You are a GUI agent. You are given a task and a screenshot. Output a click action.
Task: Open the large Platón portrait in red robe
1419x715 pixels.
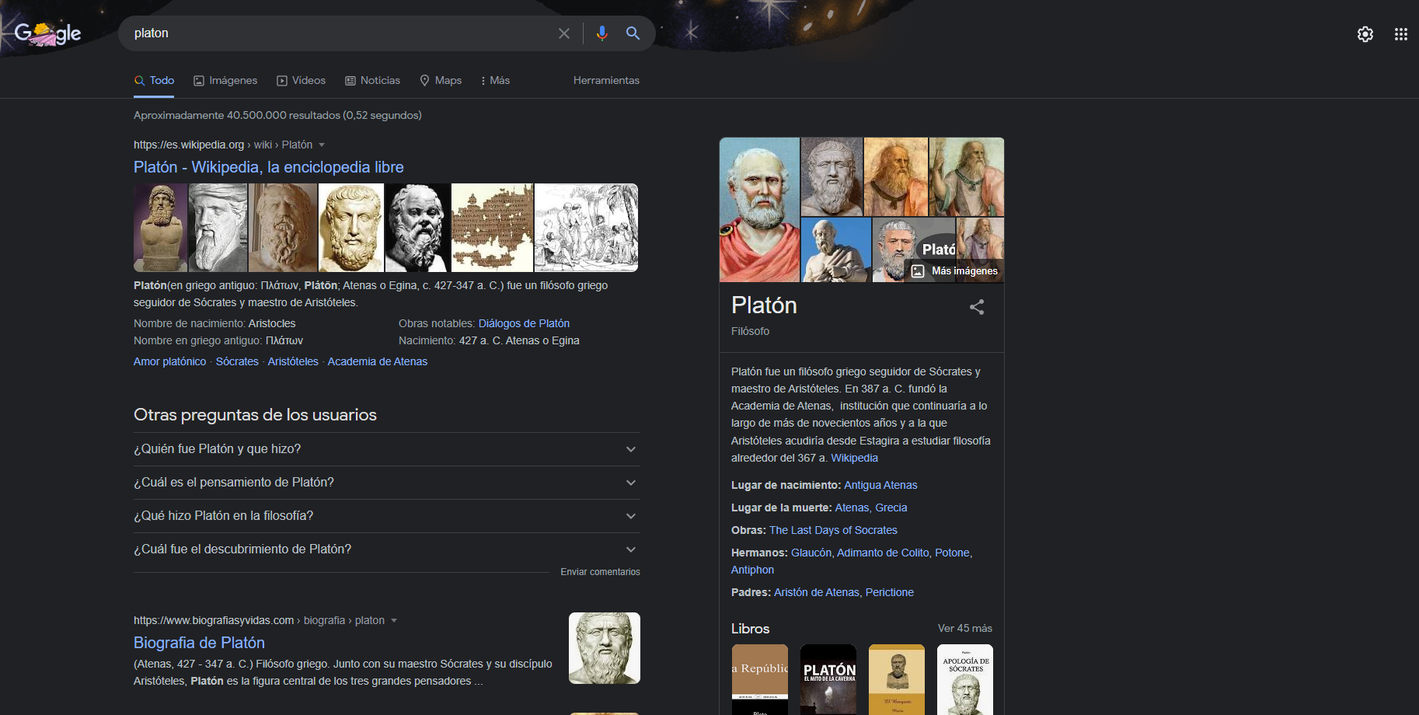click(x=759, y=210)
